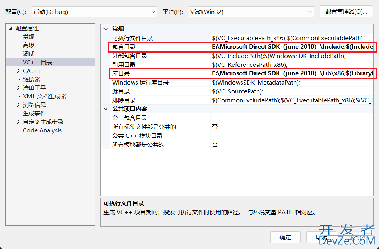Expand the 浏览信息 tree node arrow
This screenshot has width=379, height=249.
click(18, 105)
